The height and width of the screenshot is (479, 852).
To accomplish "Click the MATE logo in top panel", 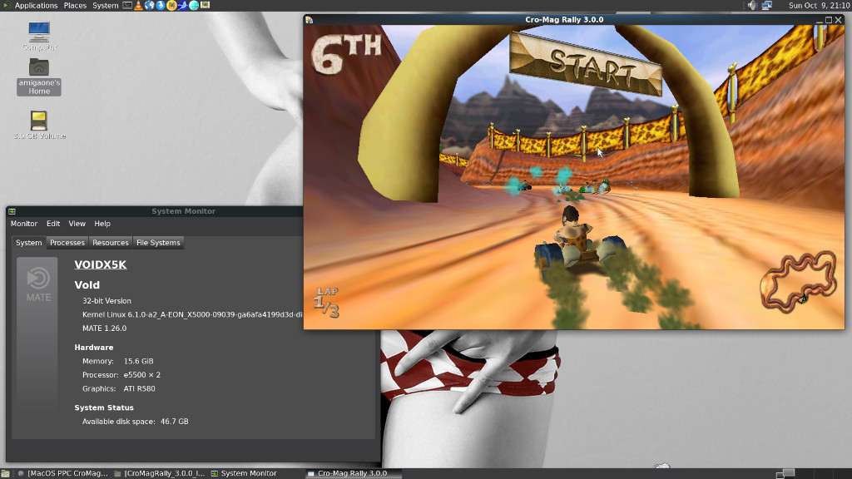I will pos(7,6).
